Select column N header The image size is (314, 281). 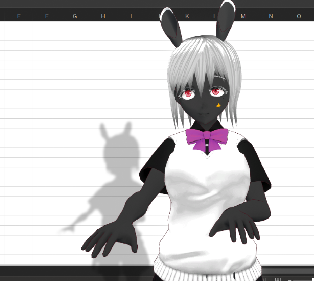tap(271, 16)
